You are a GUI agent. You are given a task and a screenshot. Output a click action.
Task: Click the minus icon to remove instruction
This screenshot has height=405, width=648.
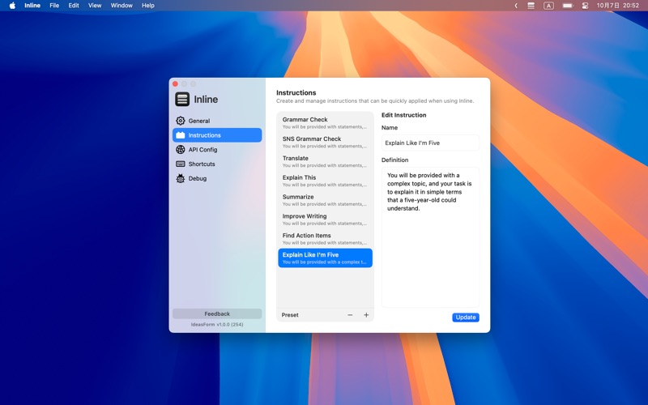click(x=350, y=315)
